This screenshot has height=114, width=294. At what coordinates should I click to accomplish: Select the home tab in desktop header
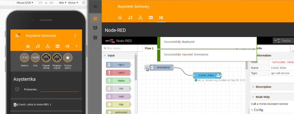click(x=120, y=18)
